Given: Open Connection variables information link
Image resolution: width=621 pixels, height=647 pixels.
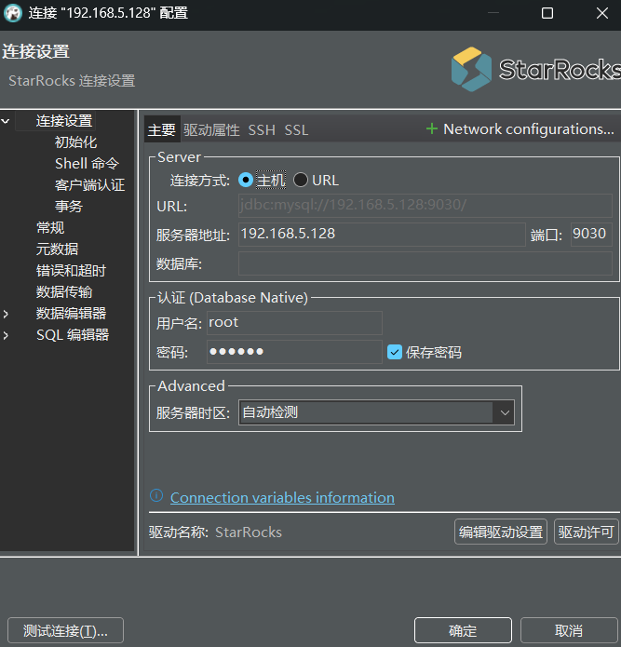Looking at the screenshot, I should (x=282, y=498).
